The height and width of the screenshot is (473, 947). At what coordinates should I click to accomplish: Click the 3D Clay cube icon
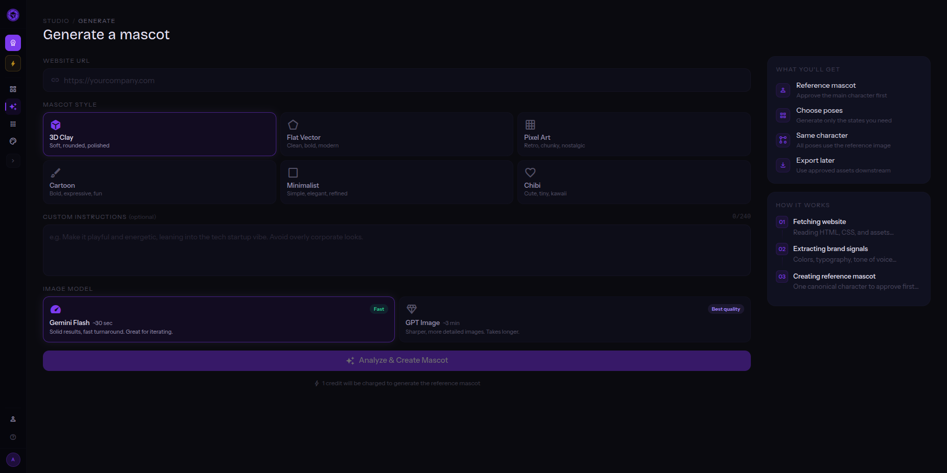click(x=56, y=125)
